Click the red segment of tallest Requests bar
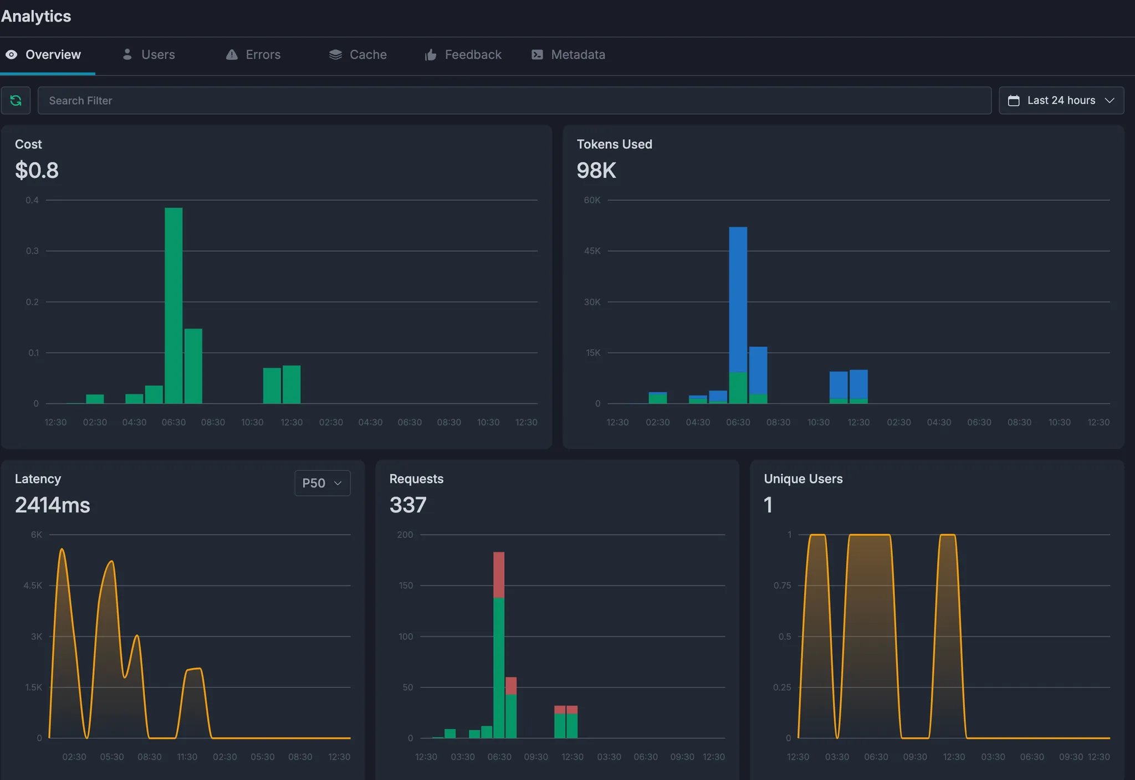 pyautogui.click(x=499, y=574)
